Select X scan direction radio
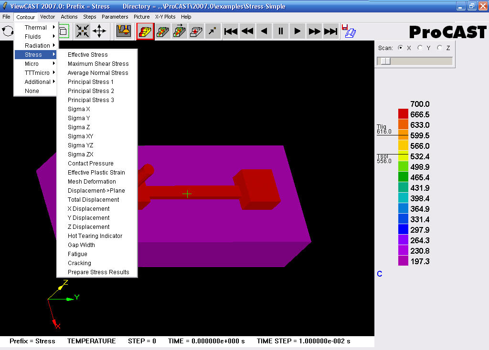 (401, 48)
